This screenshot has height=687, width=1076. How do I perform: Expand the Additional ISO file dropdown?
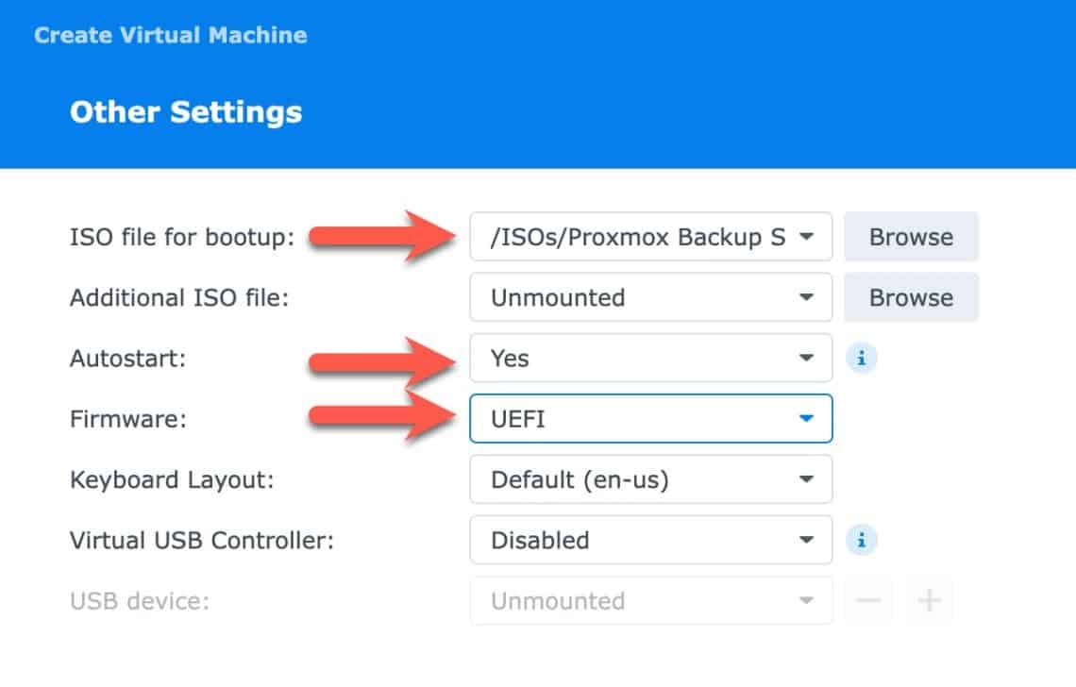650,298
